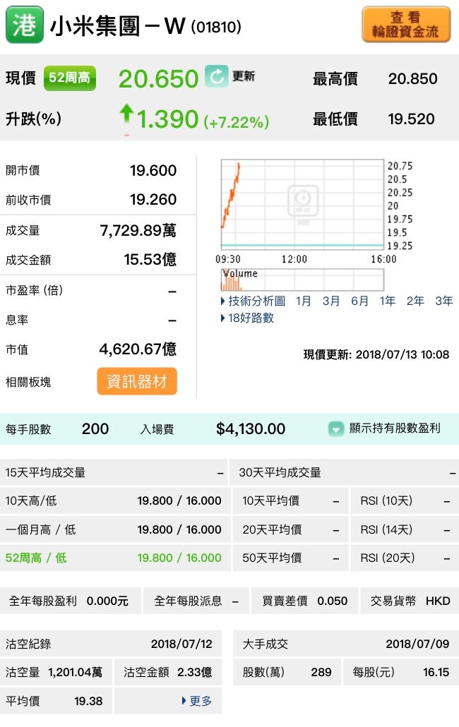The image size is (459, 727).
Task: Click the 52周高 green badge
Action: tap(69, 78)
